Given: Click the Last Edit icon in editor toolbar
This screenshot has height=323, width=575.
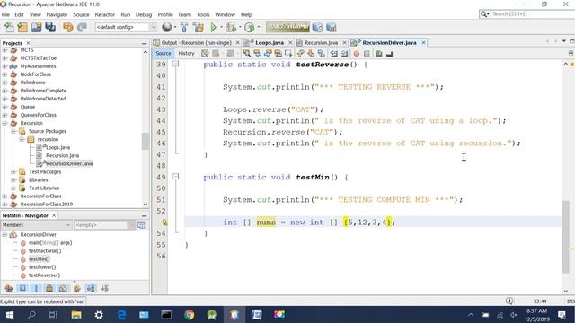Looking at the screenshot, I should point(205,54).
